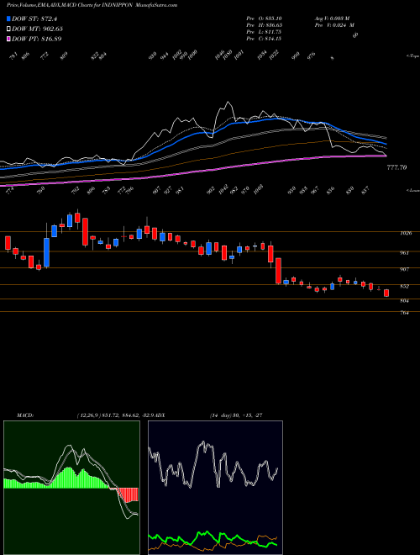Click the tall blue candlestick at the 907-to-1026 rally
The width and height of the screenshot is (420, 555).
coord(46,252)
